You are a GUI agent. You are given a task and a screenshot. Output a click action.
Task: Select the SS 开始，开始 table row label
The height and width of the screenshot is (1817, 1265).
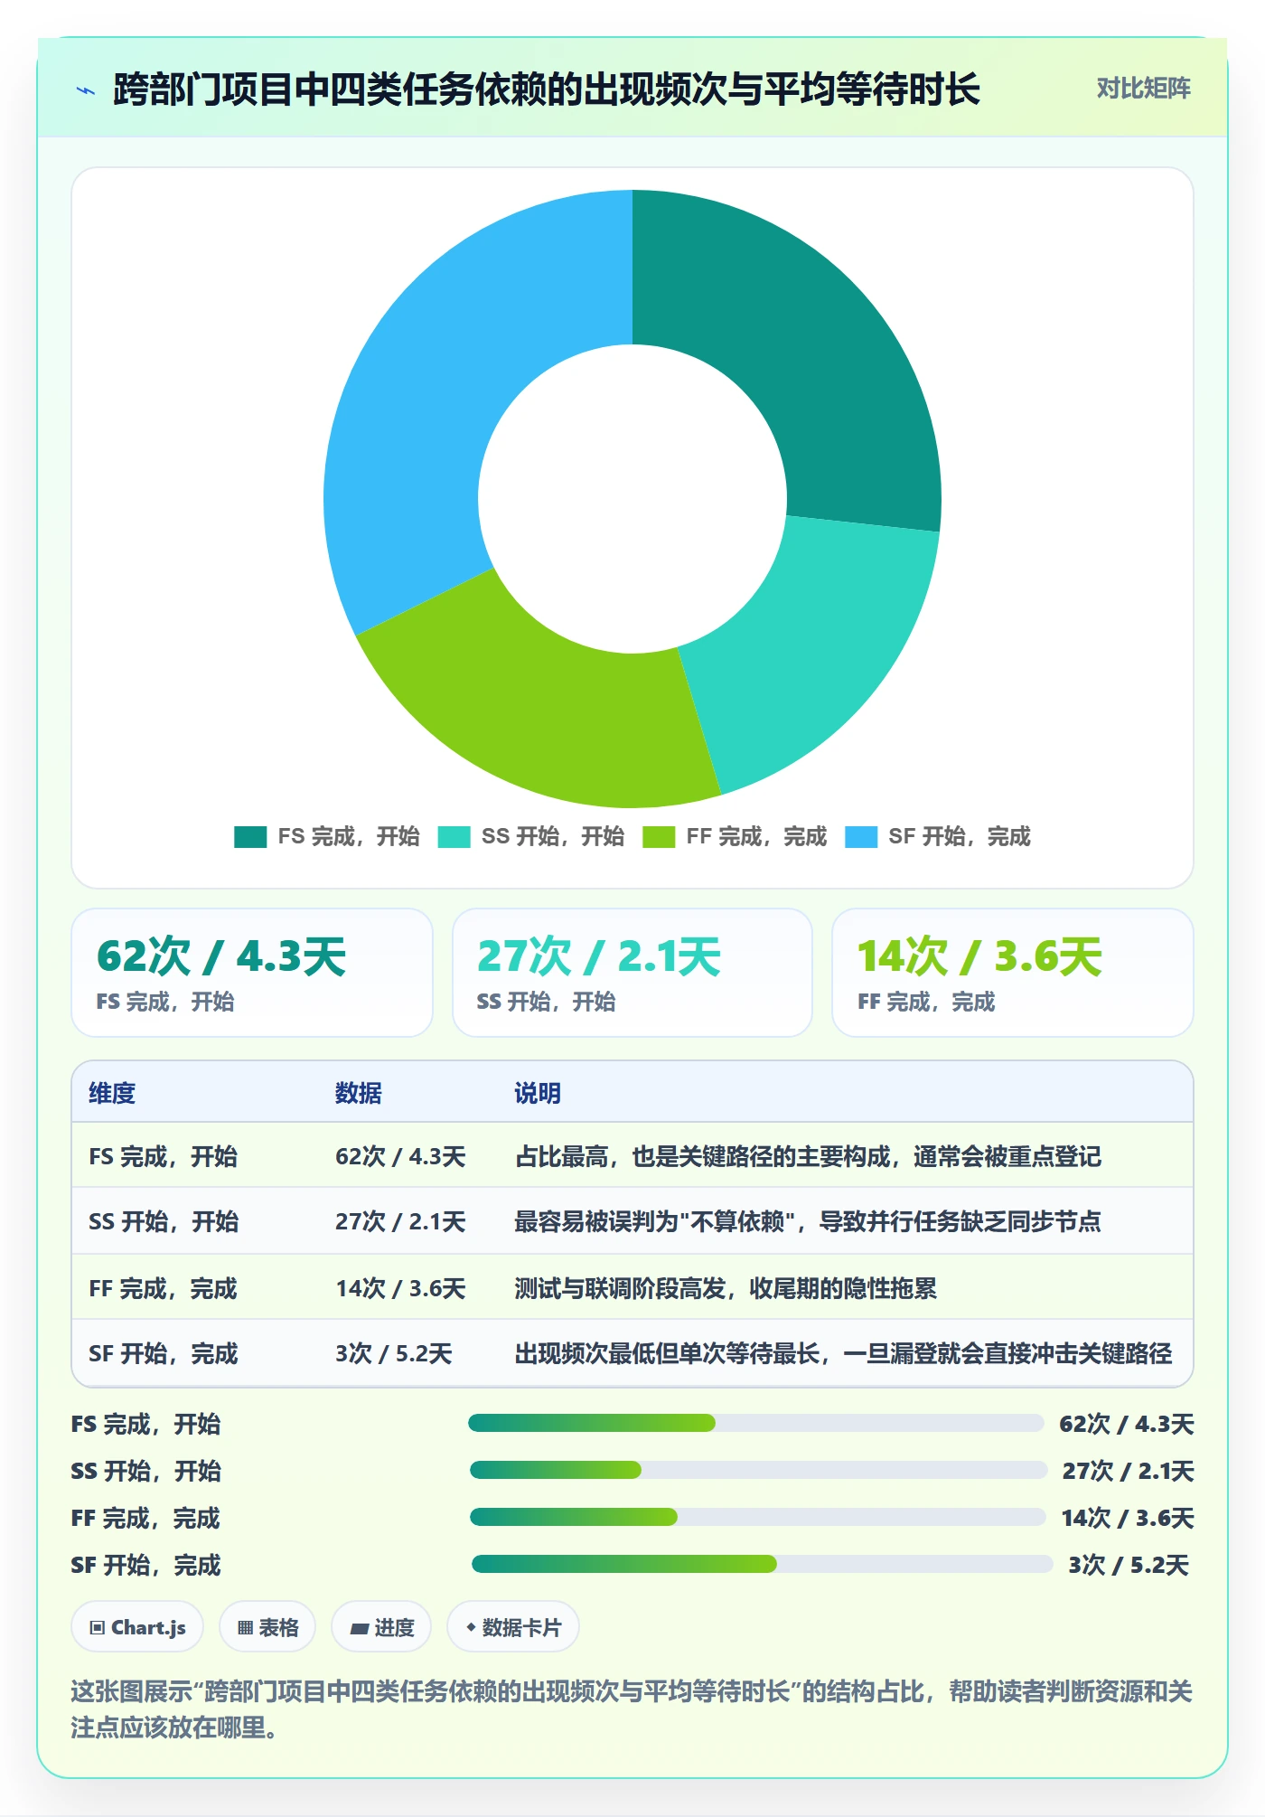(164, 1221)
